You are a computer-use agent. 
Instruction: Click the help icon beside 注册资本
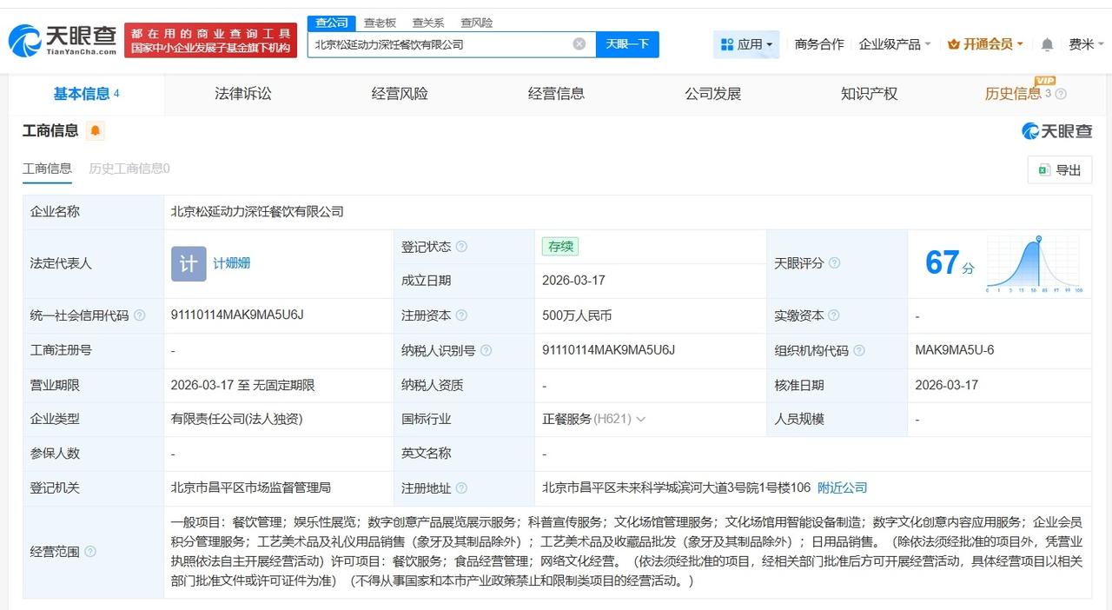click(x=462, y=315)
